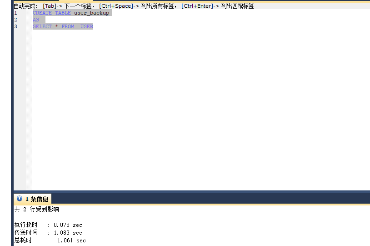Click the "[Ctrl+Enter]-> 列出匹配标签" hint
The width and height of the screenshot is (370, 246).
[218, 6]
